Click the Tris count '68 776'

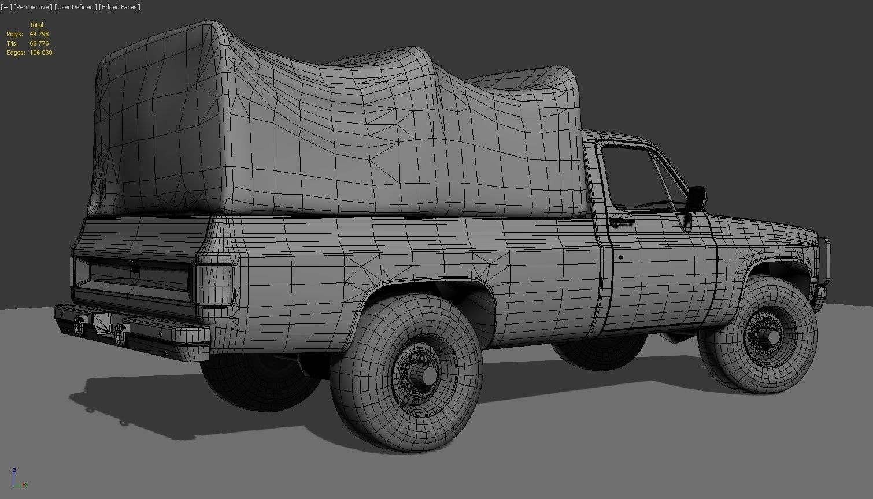pyautogui.click(x=39, y=43)
